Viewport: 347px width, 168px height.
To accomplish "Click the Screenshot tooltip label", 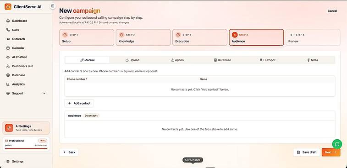I will point(193,160).
